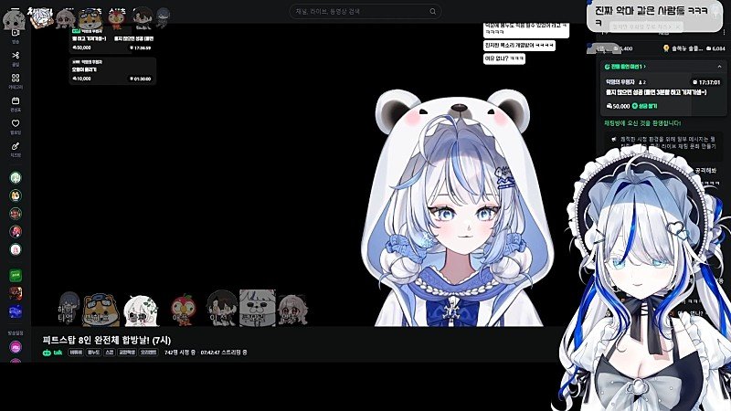Open the mission card worth 50,000 in video

point(111,40)
